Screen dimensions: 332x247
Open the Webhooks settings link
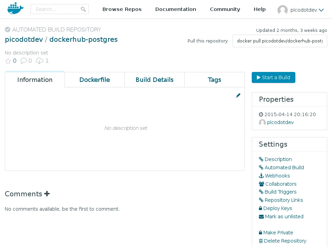click(277, 176)
